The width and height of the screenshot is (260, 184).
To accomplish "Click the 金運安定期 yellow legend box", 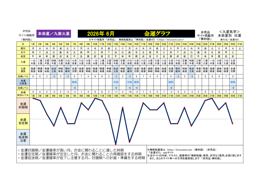I will point(23,121).
